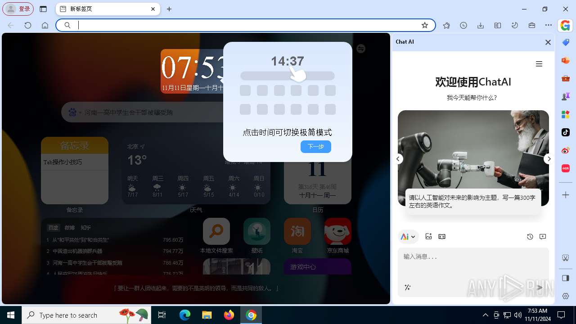
Task: Click the 登录 login button
Action: (x=18, y=9)
